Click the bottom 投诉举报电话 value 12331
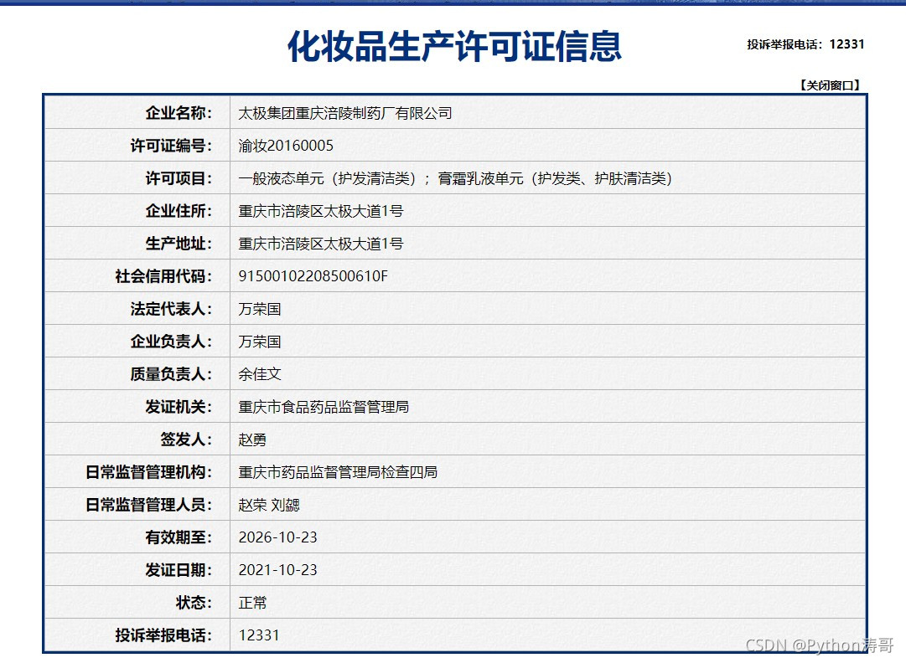 tap(257, 635)
